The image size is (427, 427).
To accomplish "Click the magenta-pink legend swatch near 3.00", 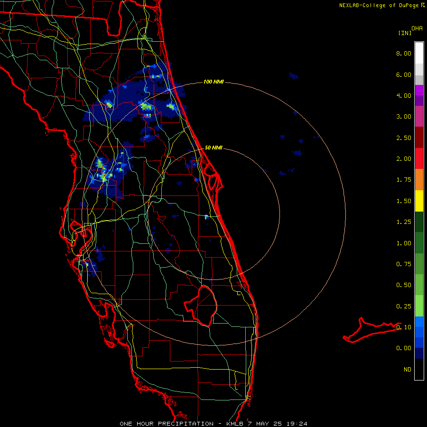I will 419,116.
